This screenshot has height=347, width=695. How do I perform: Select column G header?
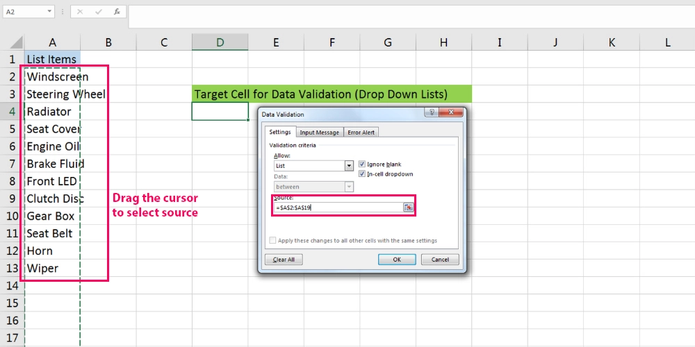pyautogui.click(x=387, y=42)
